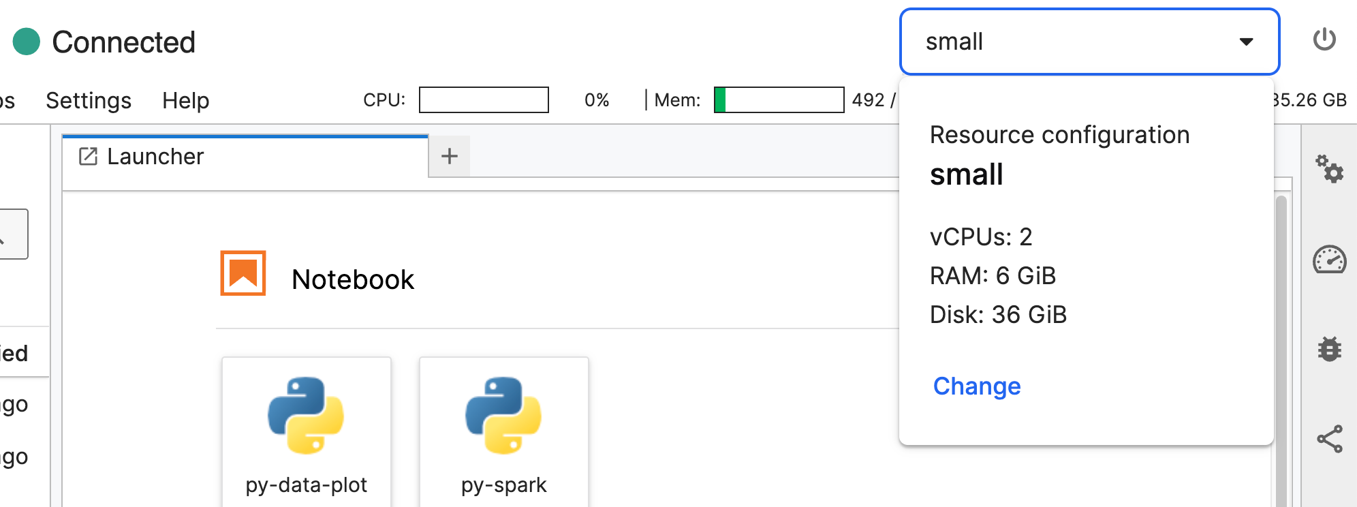The image size is (1357, 507).
Task: Open the Help menu
Action: pyautogui.click(x=185, y=101)
